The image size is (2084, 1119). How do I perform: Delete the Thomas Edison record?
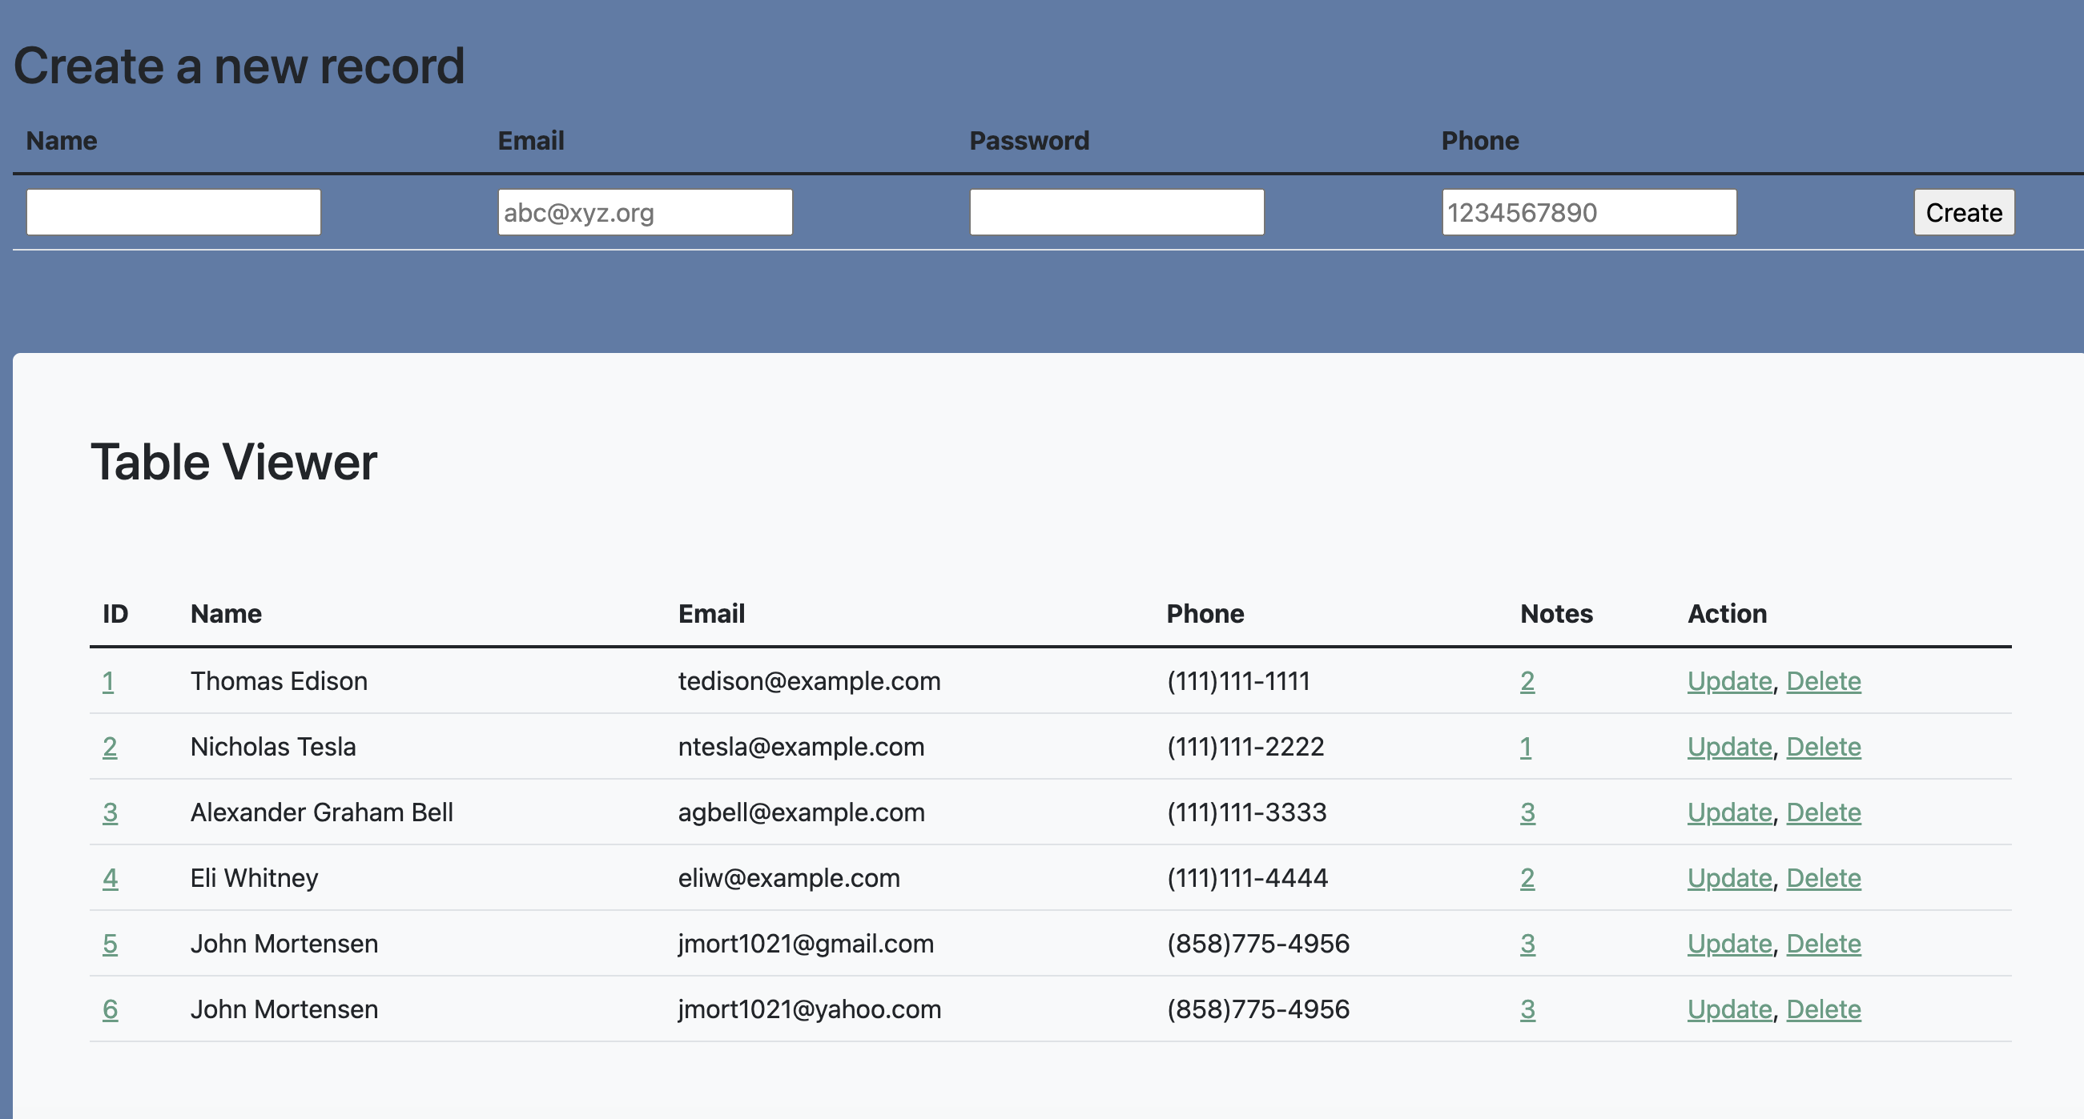pos(1823,682)
